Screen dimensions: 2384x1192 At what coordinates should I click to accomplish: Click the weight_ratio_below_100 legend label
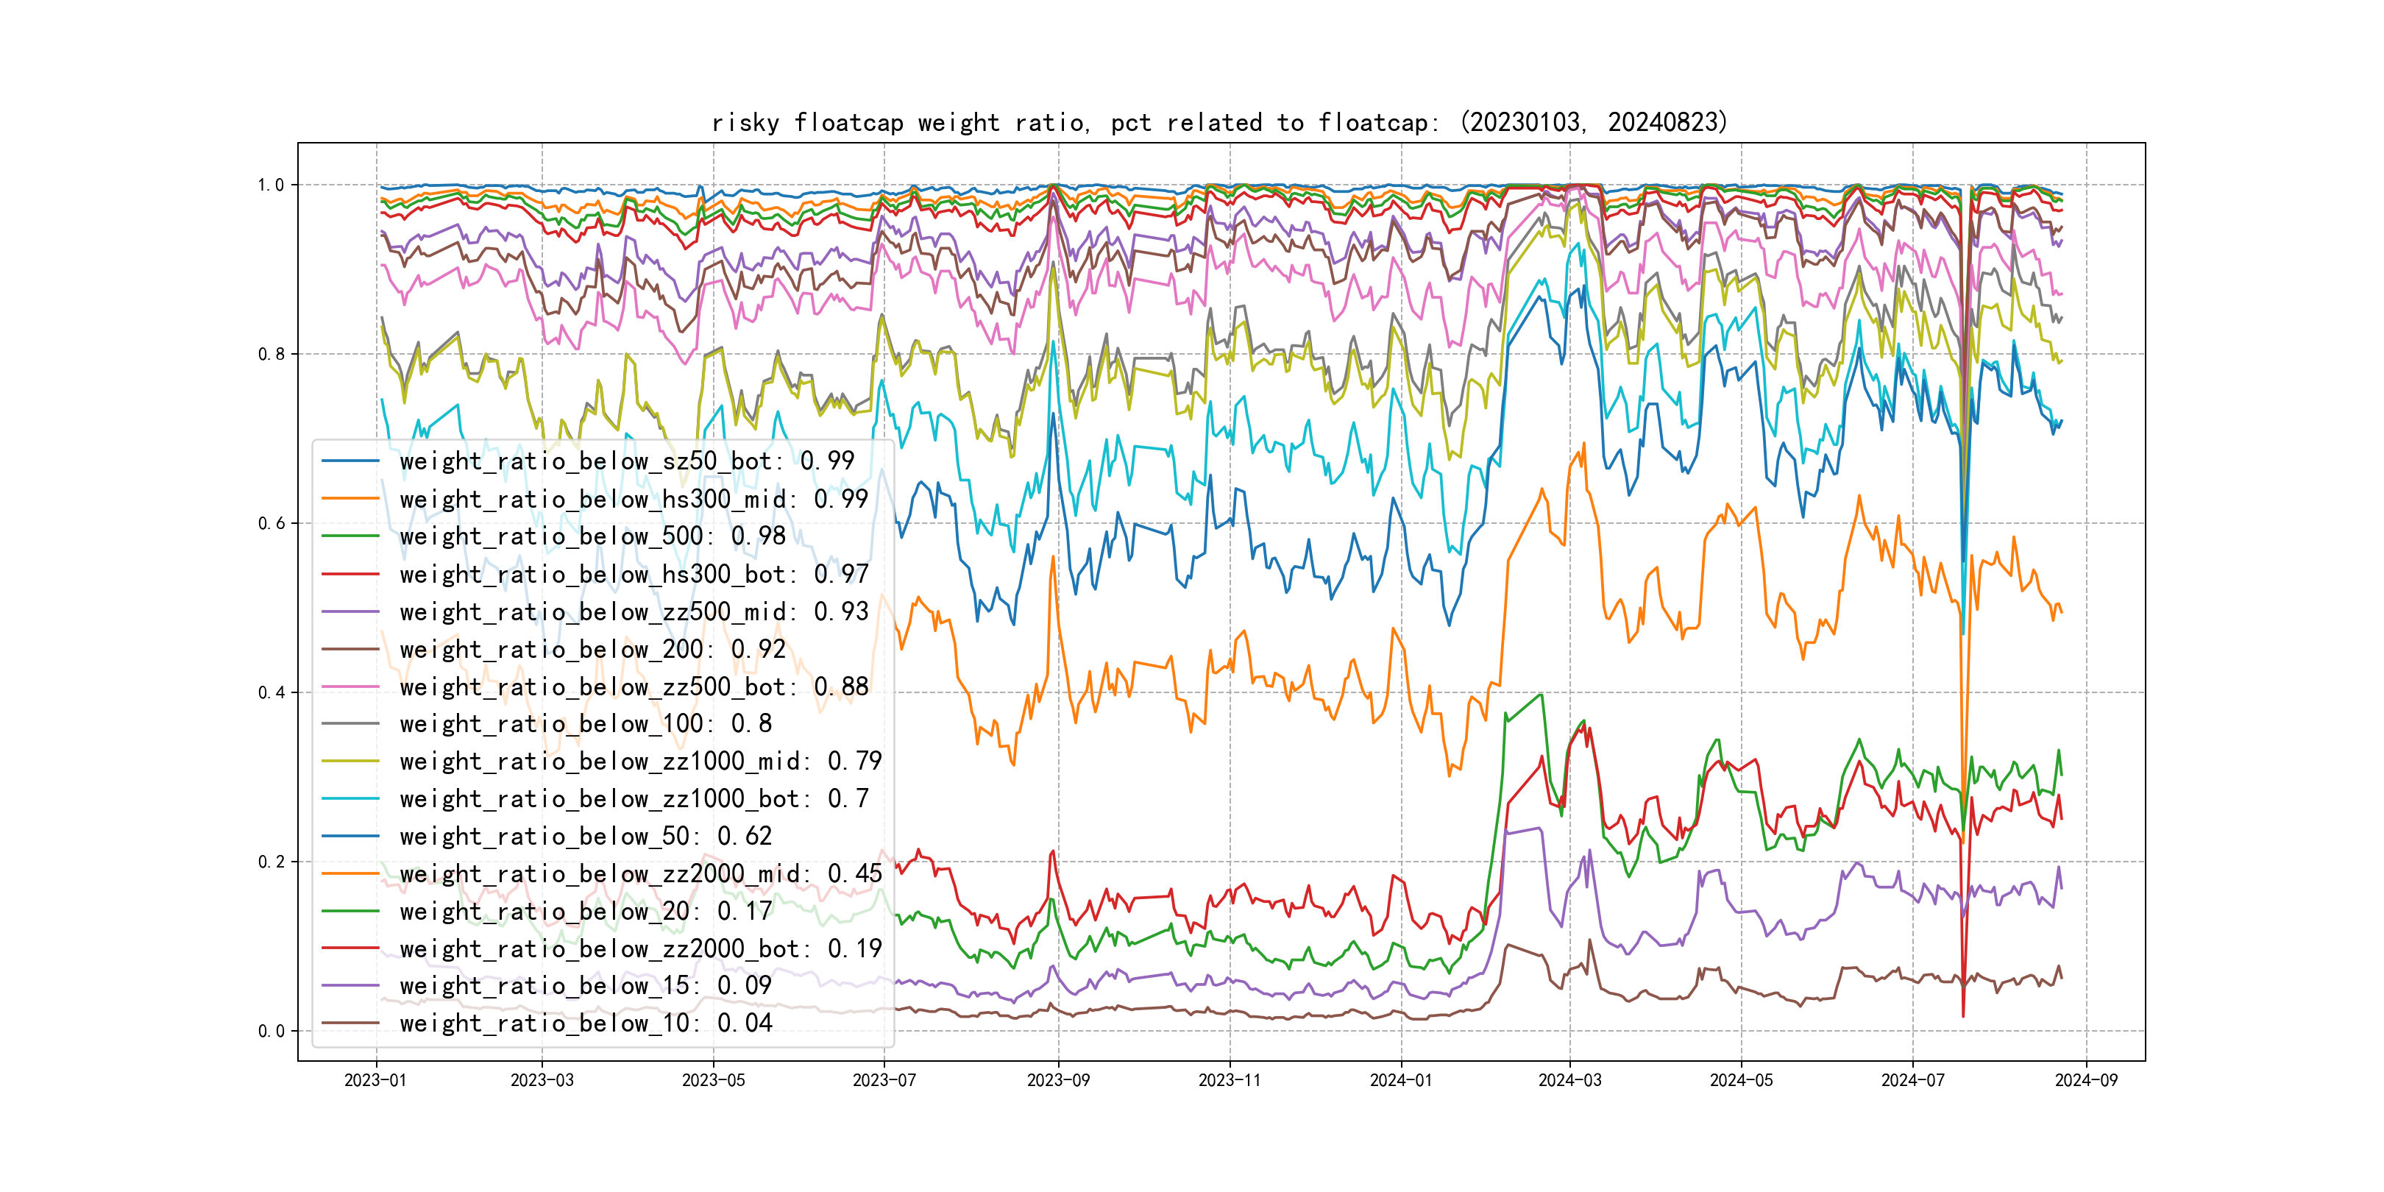click(x=585, y=724)
